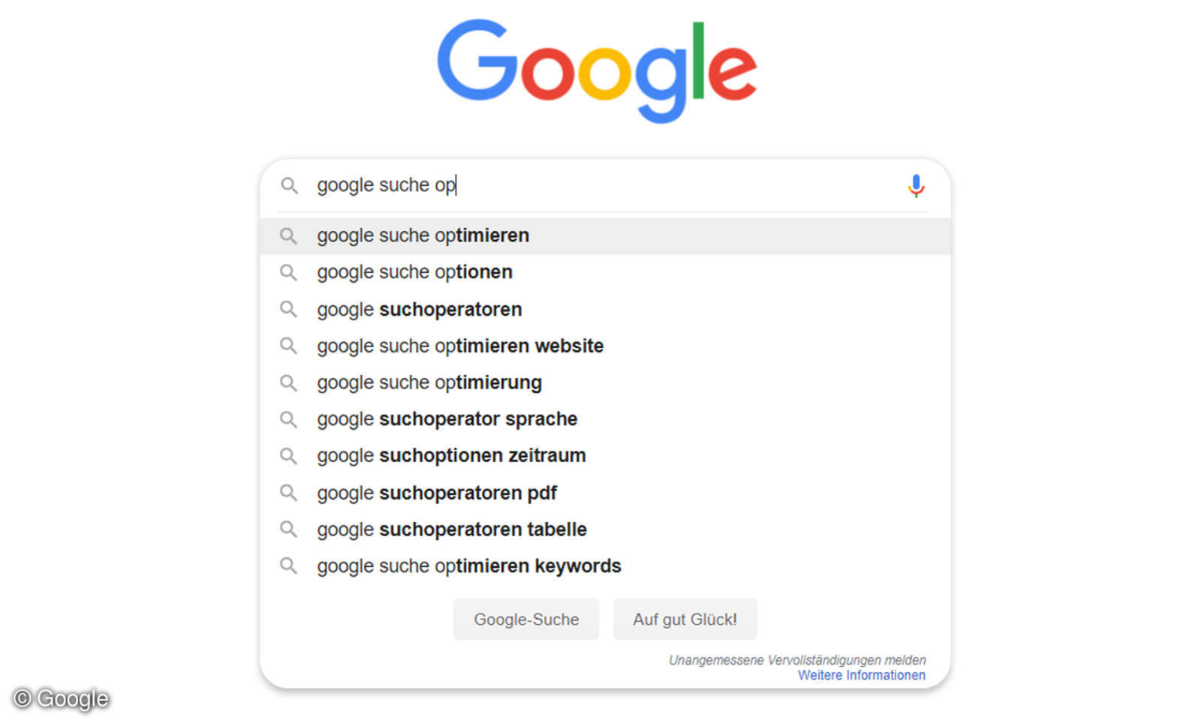Select the suggestion 'google suchoperatoren'
The width and height of the screenshot is (1201, 720).
pos(418,309)
